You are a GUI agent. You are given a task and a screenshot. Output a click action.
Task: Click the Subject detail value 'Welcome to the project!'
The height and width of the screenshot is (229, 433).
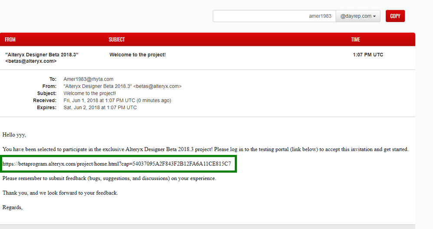click(89, 94)
